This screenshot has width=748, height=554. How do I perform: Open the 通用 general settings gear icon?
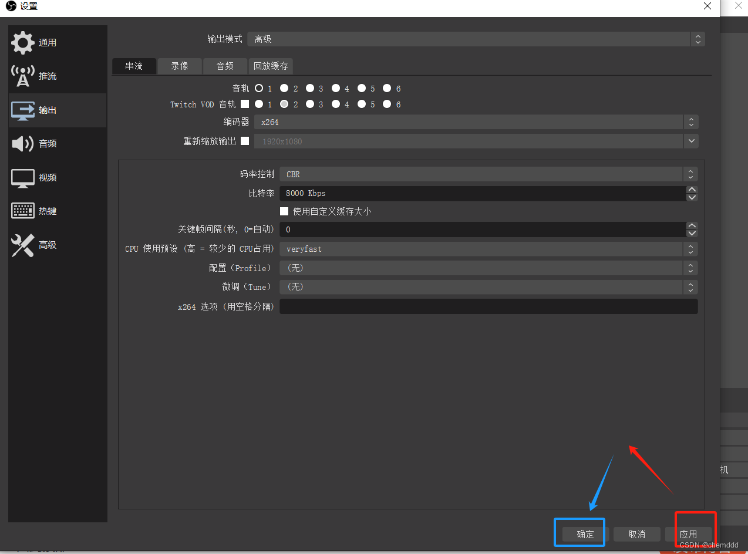pos(23,42)
